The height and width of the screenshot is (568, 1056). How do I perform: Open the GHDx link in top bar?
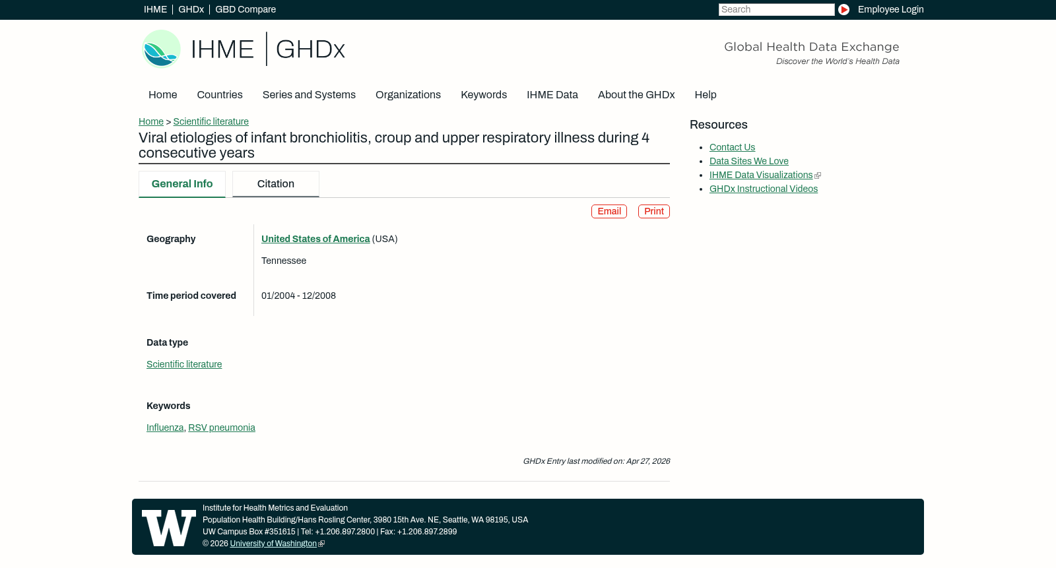point(191,10)
